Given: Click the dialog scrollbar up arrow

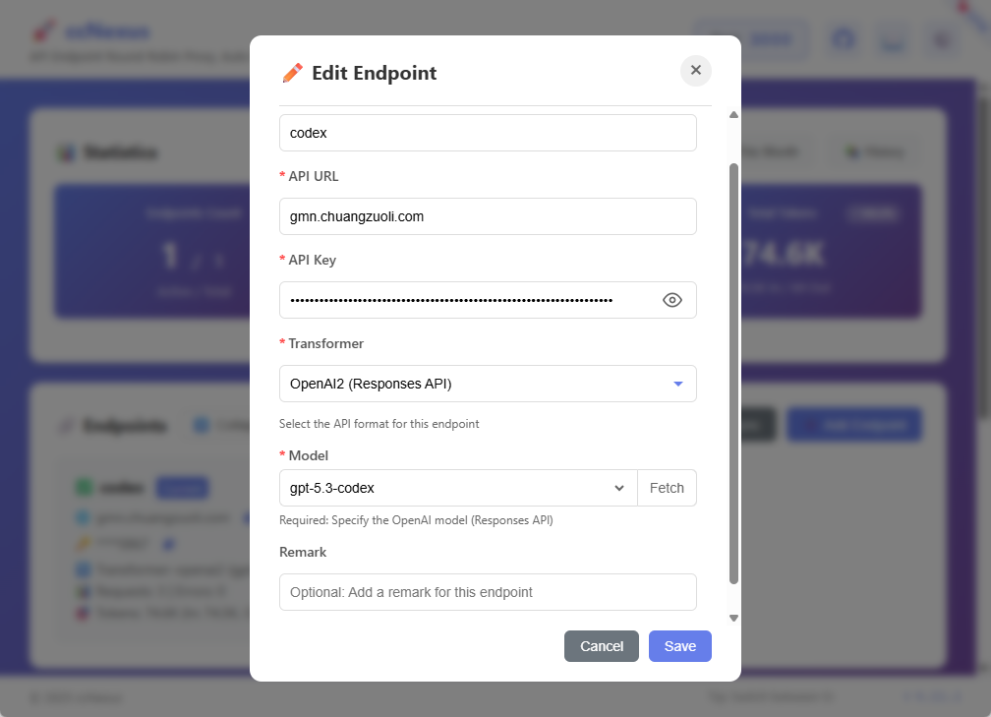Looking at the screenshot, I should point(733,115).
